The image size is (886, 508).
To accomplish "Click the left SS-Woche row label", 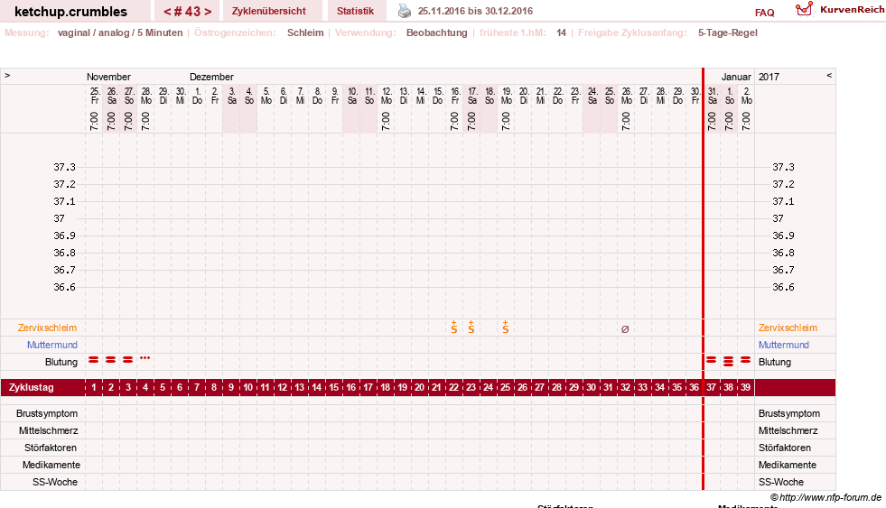I will [x=55, y=482].
